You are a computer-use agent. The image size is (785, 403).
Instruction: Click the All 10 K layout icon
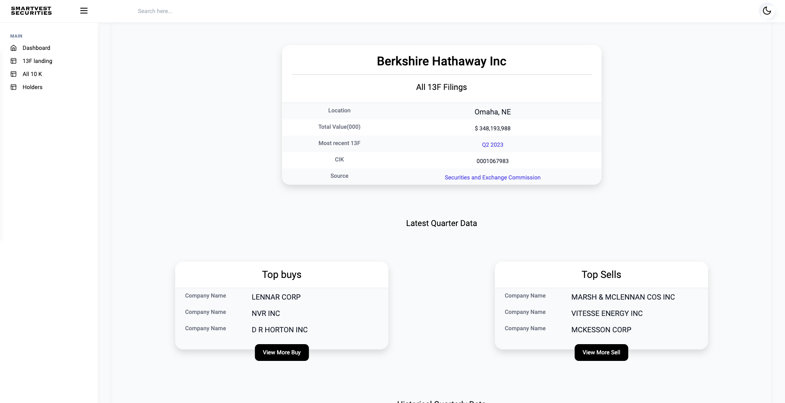click(x=14, y=74)
